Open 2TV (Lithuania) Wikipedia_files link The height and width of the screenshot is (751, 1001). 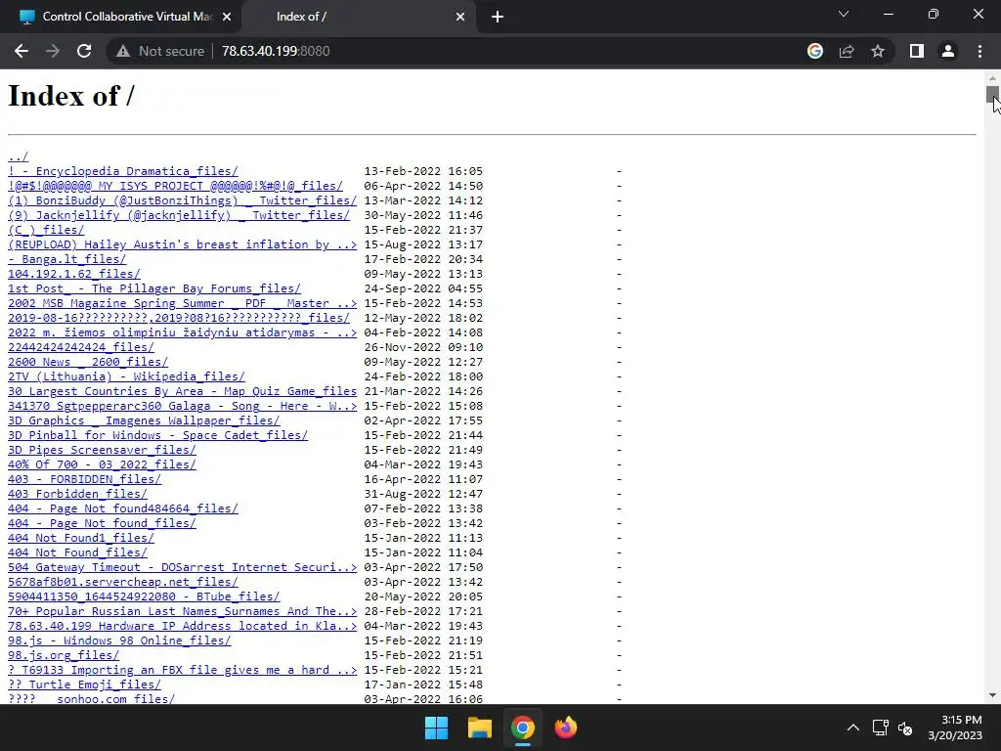pyautogui.click(x=126, y=376)
